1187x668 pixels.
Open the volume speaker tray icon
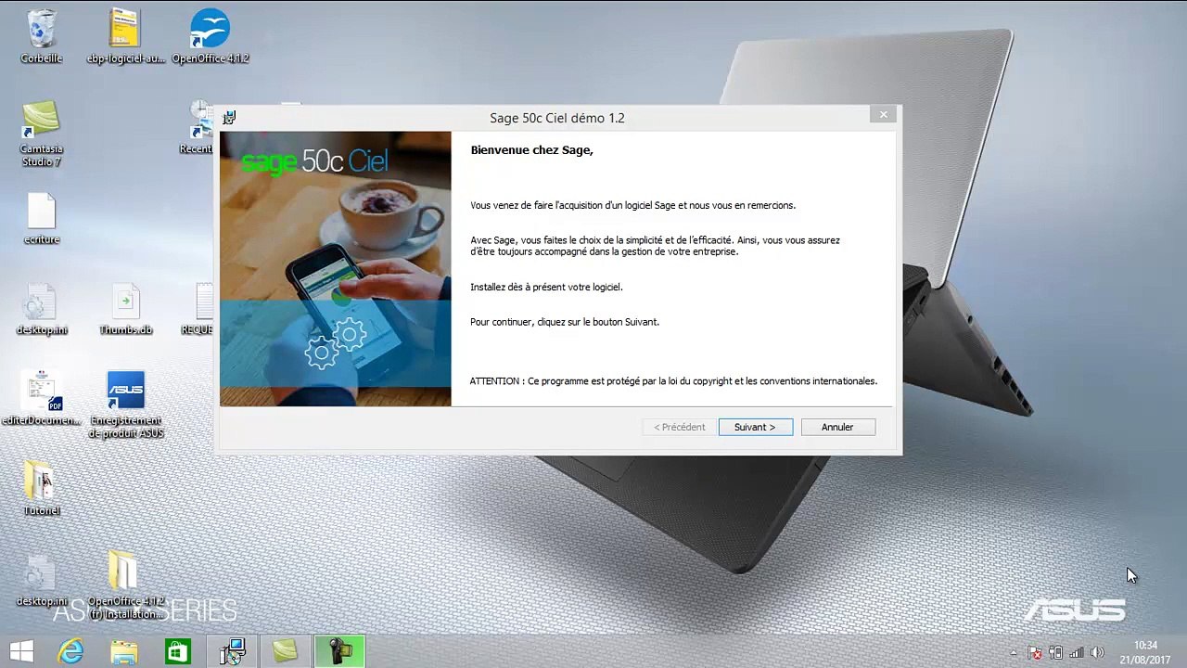pos(1099,652)
